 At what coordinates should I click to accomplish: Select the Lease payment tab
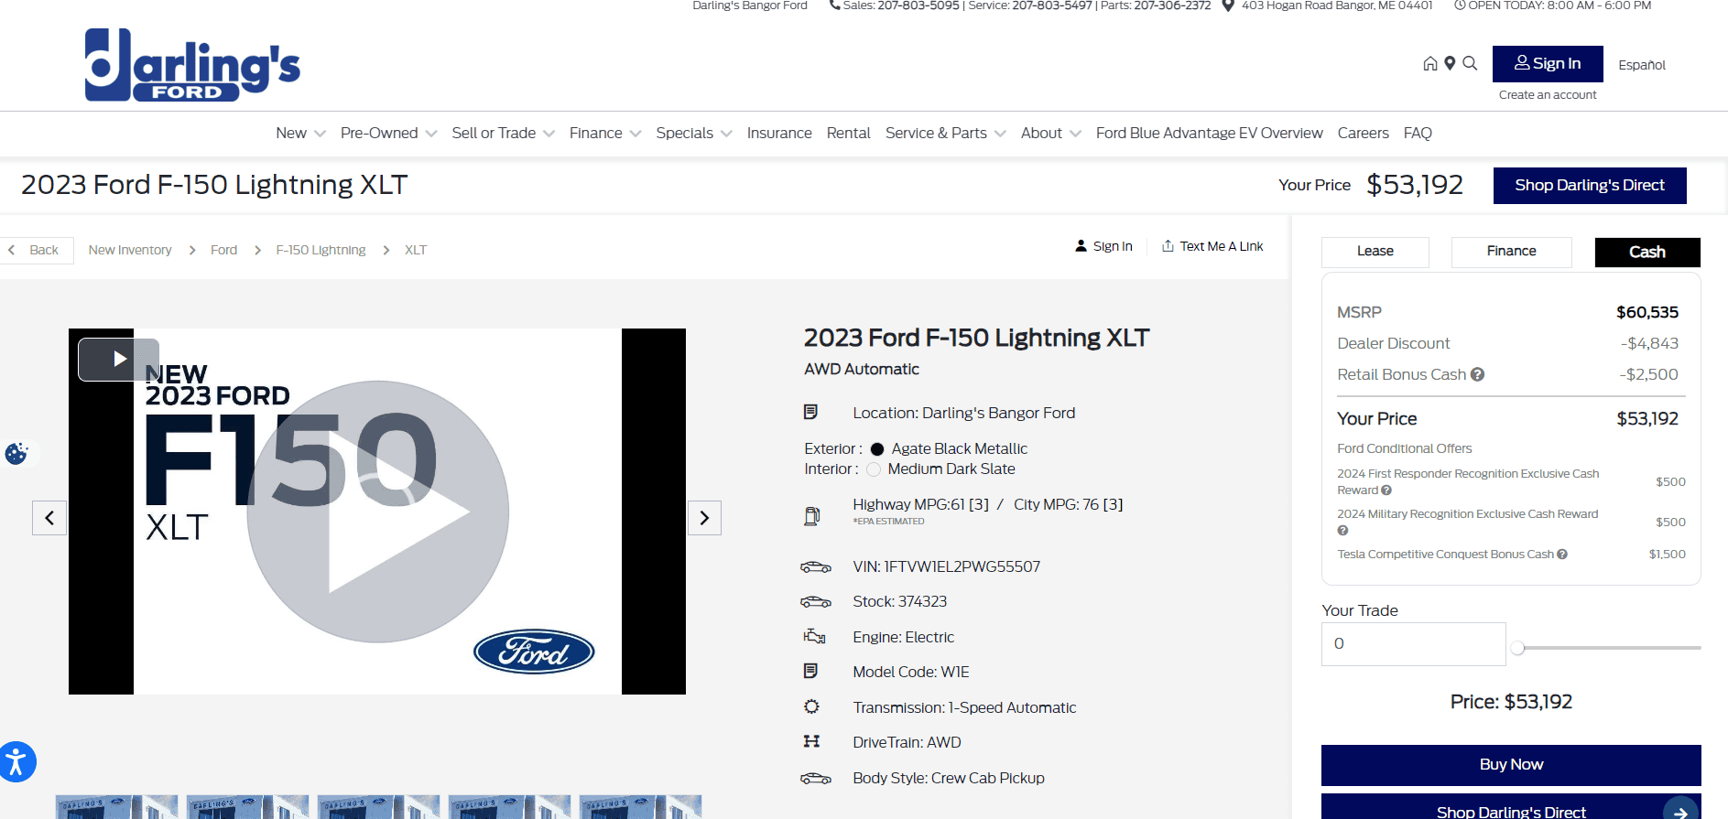(x=1375, y=252)
